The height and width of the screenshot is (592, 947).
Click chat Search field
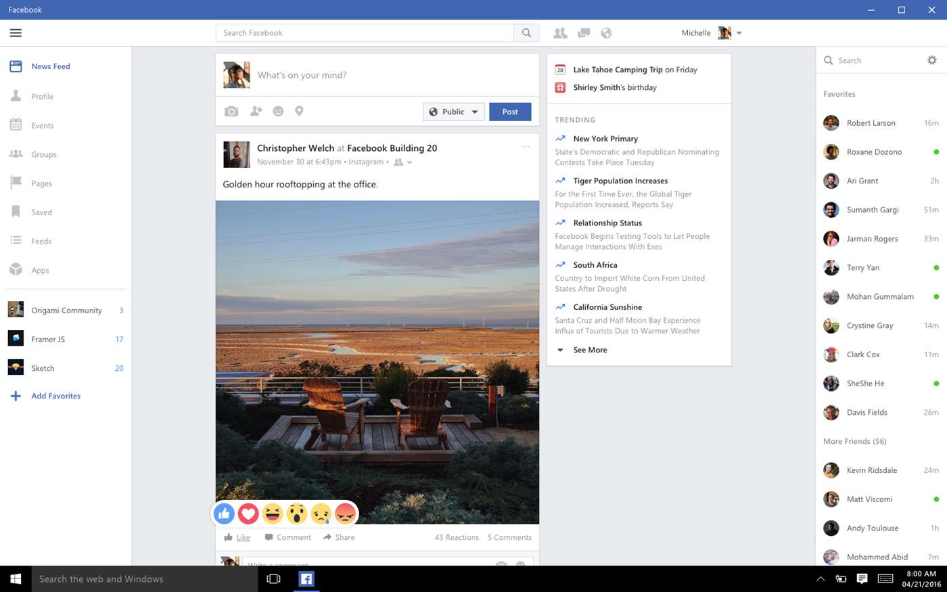pyautogui.click(x=873, y=60)
